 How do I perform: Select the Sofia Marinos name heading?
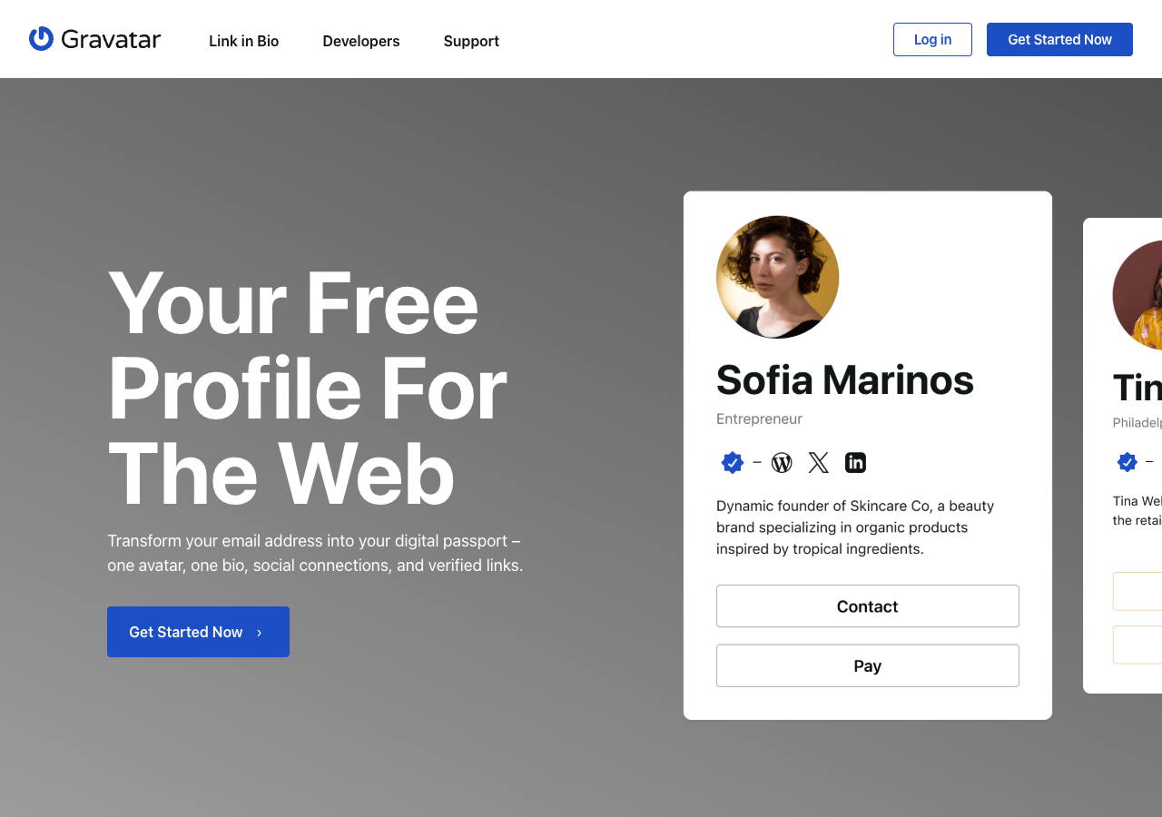click(x=844, y=381)
